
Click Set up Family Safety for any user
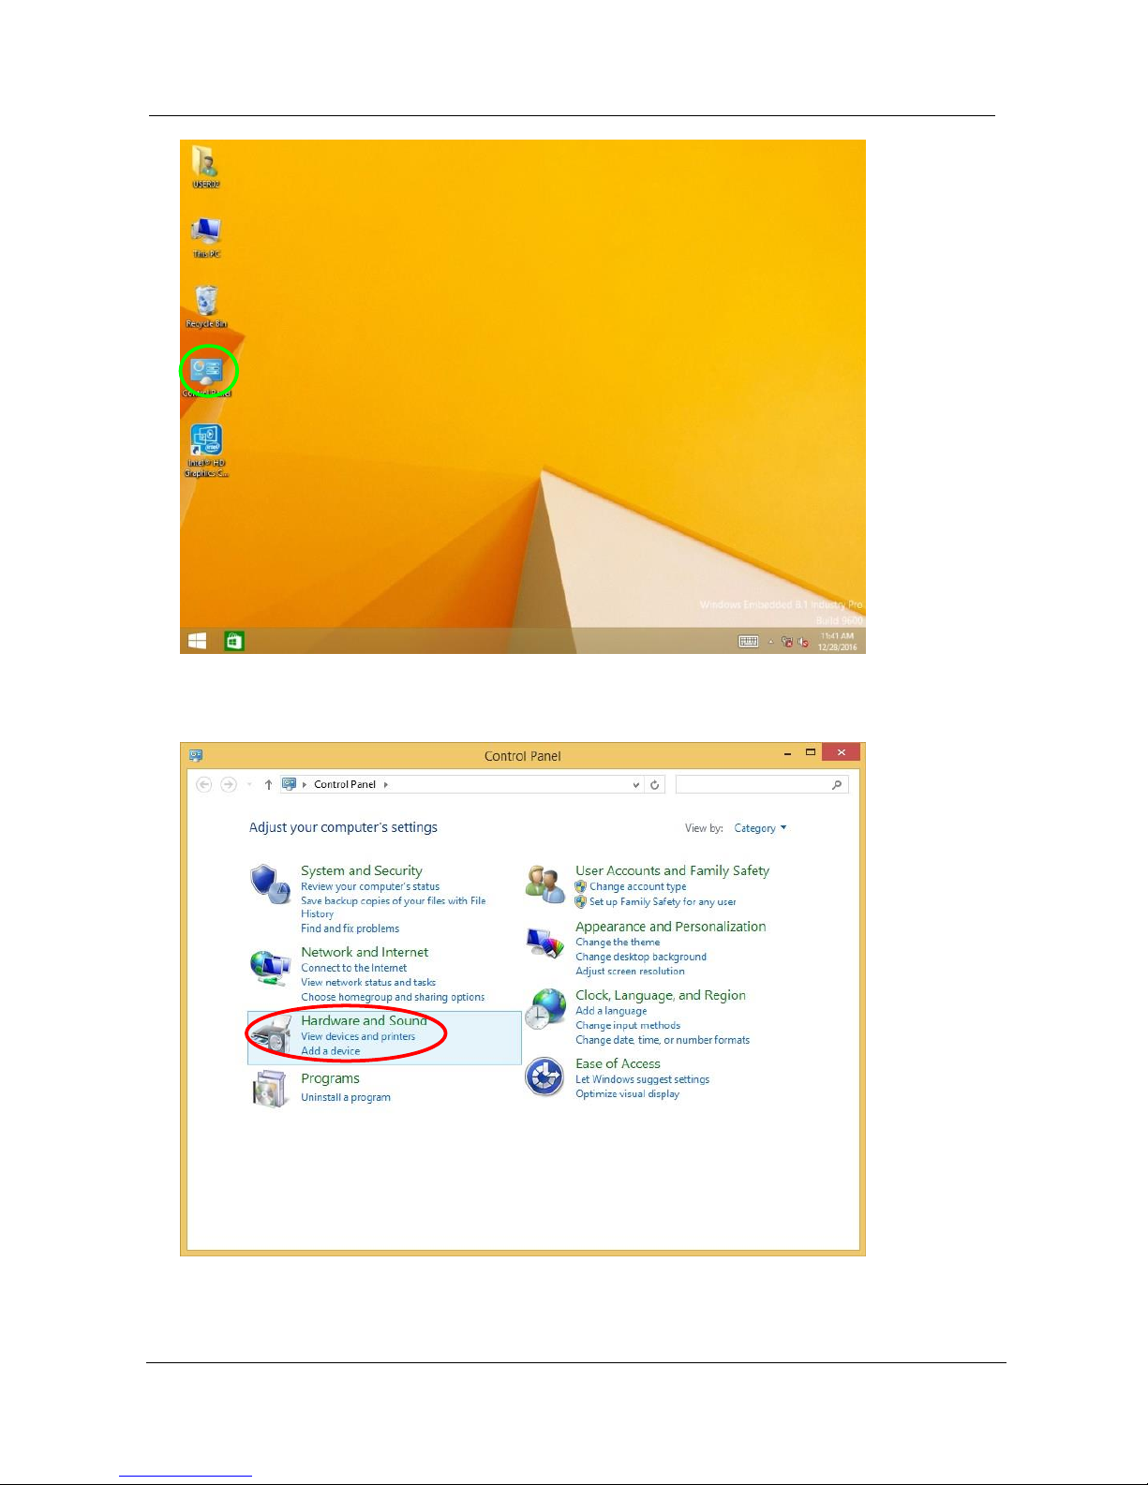(x=663, y=901)
